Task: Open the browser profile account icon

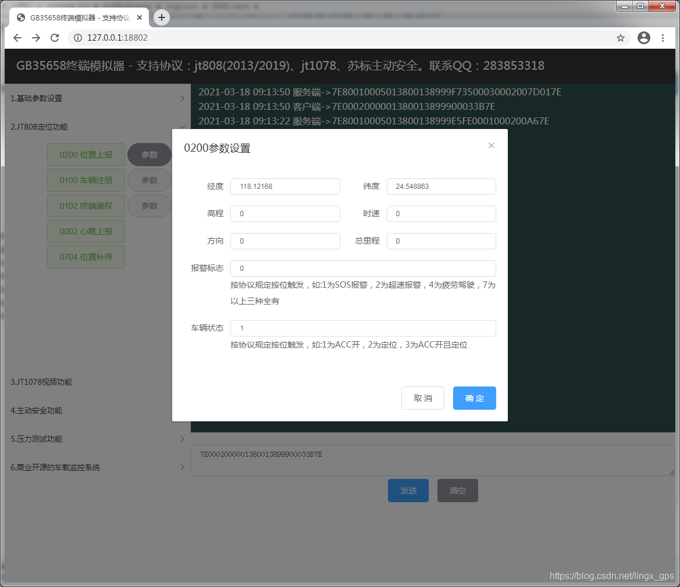Action: point(643,37)
